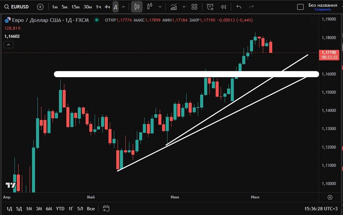Select the 1Д date range
Image resolution: width=343 pixels, height=215 pixels.
point(9,209)
